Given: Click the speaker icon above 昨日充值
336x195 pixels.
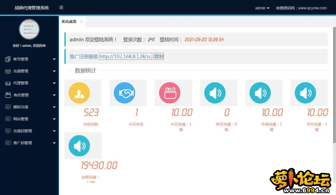Looking at the screenshot, I should click(x=215, y=93).
